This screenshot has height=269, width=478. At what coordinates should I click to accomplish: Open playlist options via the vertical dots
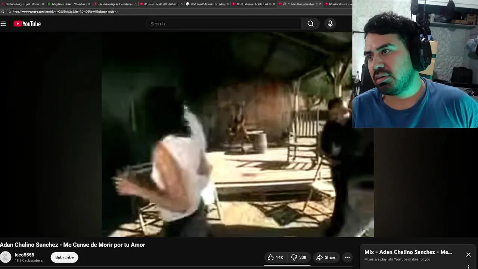point(468,266)
